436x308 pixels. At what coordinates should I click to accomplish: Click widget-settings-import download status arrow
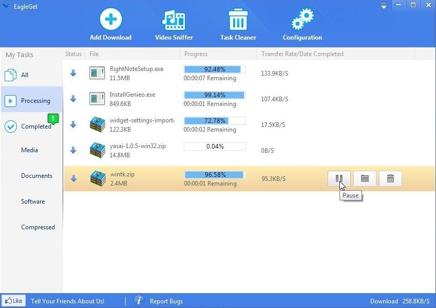coord(73,124)
